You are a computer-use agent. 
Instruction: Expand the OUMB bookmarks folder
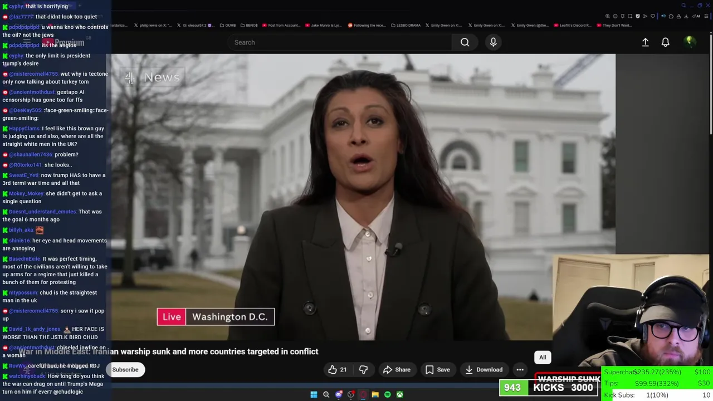227,25
